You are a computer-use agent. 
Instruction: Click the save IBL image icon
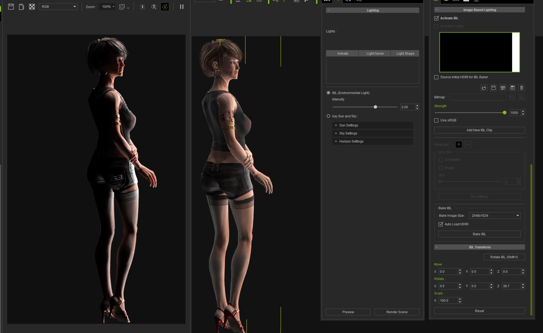point(493,88)
